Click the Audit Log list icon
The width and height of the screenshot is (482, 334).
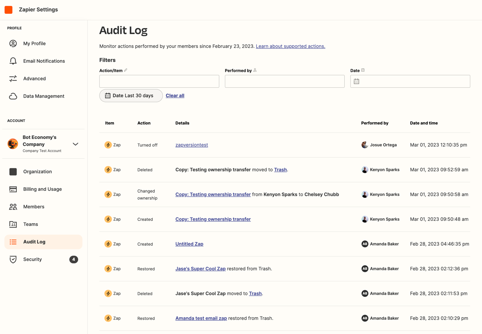13,242
